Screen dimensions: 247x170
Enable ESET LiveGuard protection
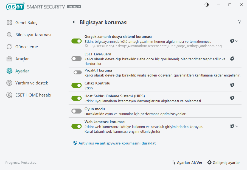click(x=76, y=58)
